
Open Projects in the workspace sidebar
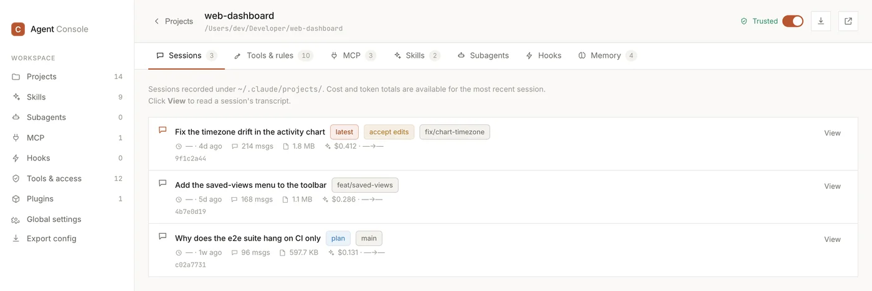point(67,76)
